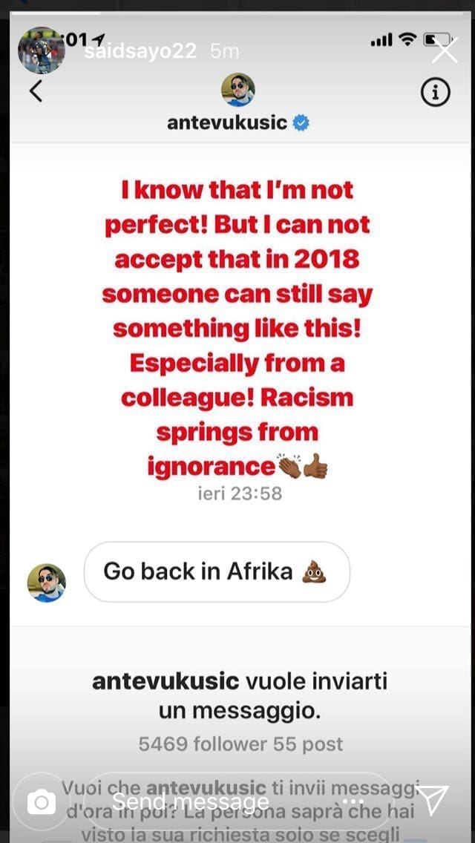Tap the back chevron arrow
The height and width of the screenshot is (843, 475).
coord(36,91)
